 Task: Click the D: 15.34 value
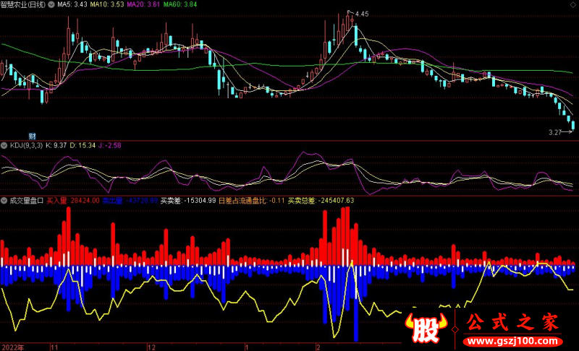click(x=83, y=145)
